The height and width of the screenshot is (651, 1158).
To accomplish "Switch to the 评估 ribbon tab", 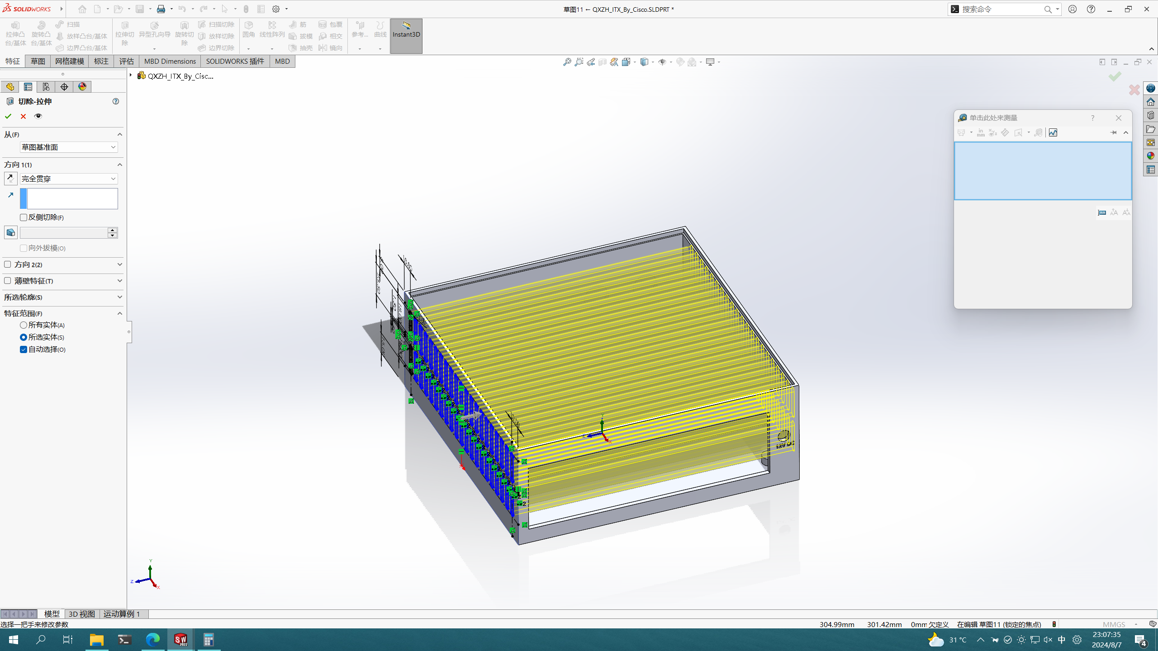I will [126, 61].
